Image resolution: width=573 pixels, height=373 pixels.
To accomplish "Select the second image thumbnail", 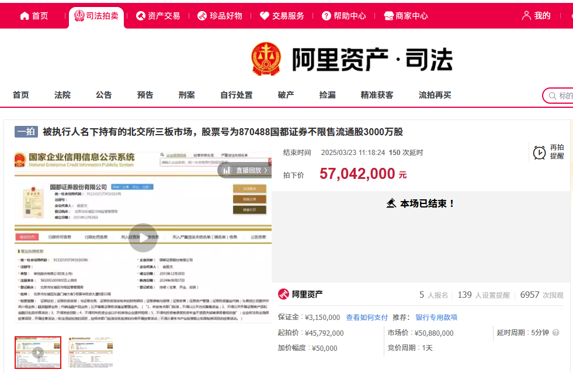I will point(91,352).
